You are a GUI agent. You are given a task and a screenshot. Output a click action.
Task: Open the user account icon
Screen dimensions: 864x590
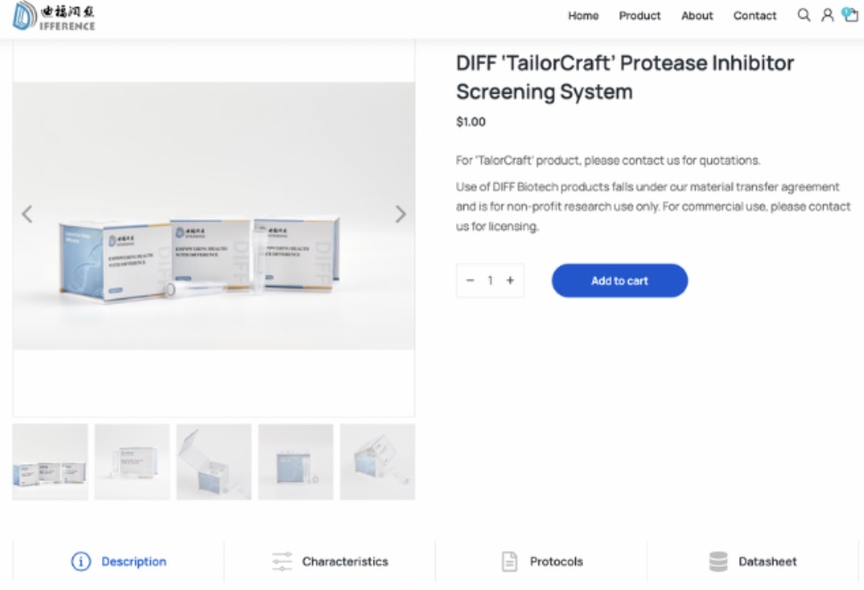point(827,15)
